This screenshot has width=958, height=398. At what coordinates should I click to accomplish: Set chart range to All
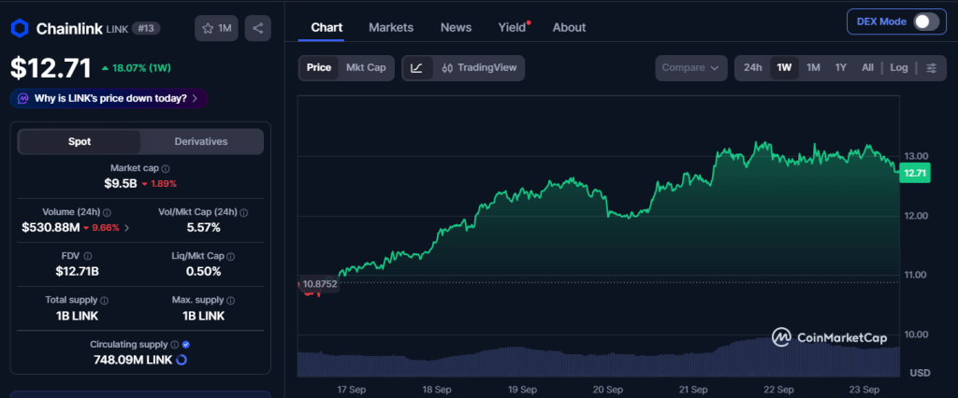pos(867,68)
